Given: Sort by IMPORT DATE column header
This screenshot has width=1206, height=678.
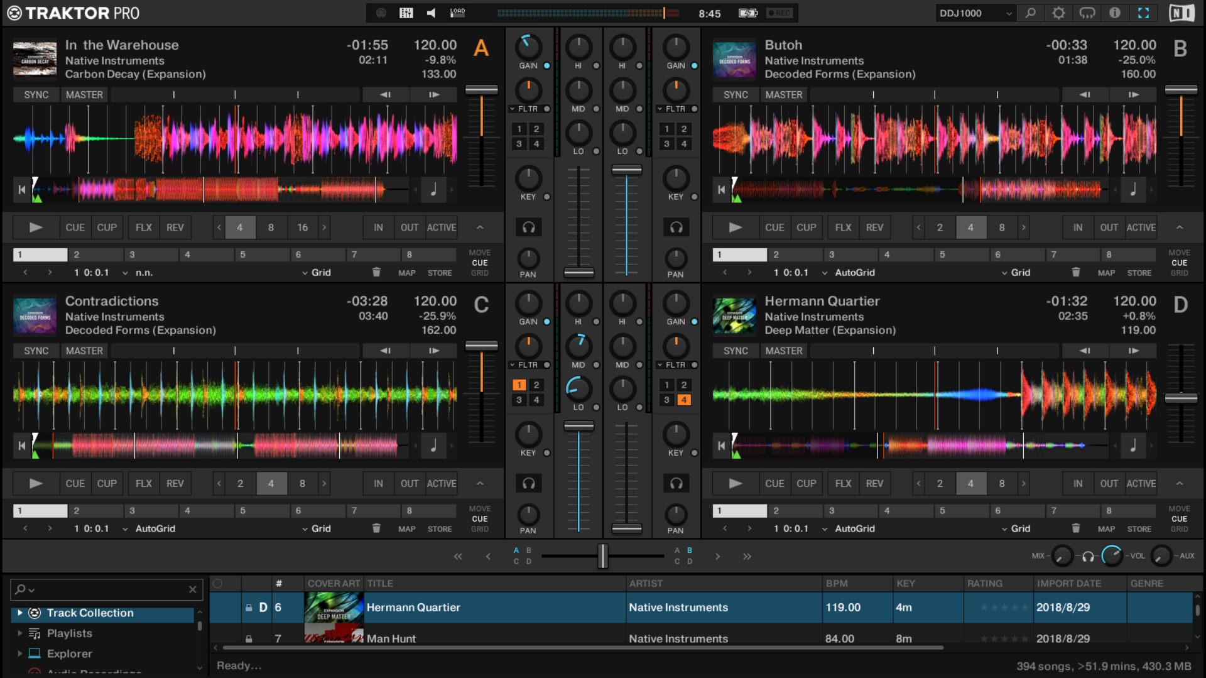Looking at the screenshot, I should tap(1080, 584).
